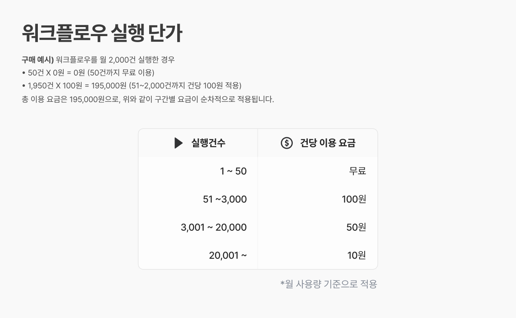This screenshot has height=318, width=516.
Task: Click the 1 ~ 50 range cell
Action: click(233, 171)
